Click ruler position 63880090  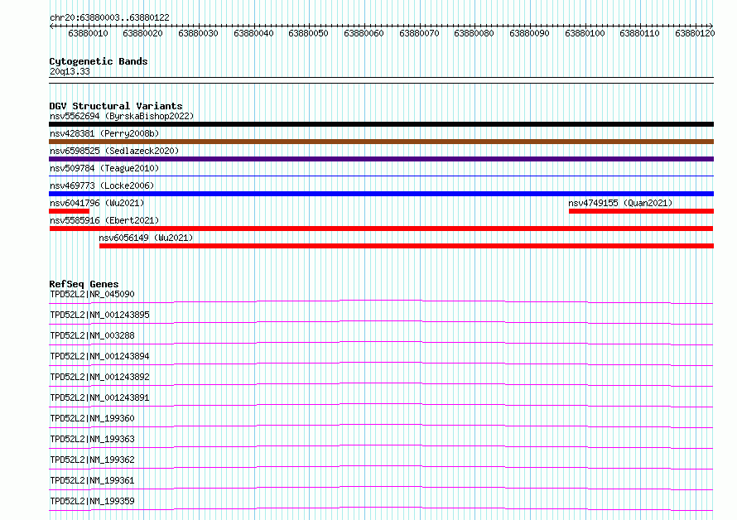coord(530,33)
